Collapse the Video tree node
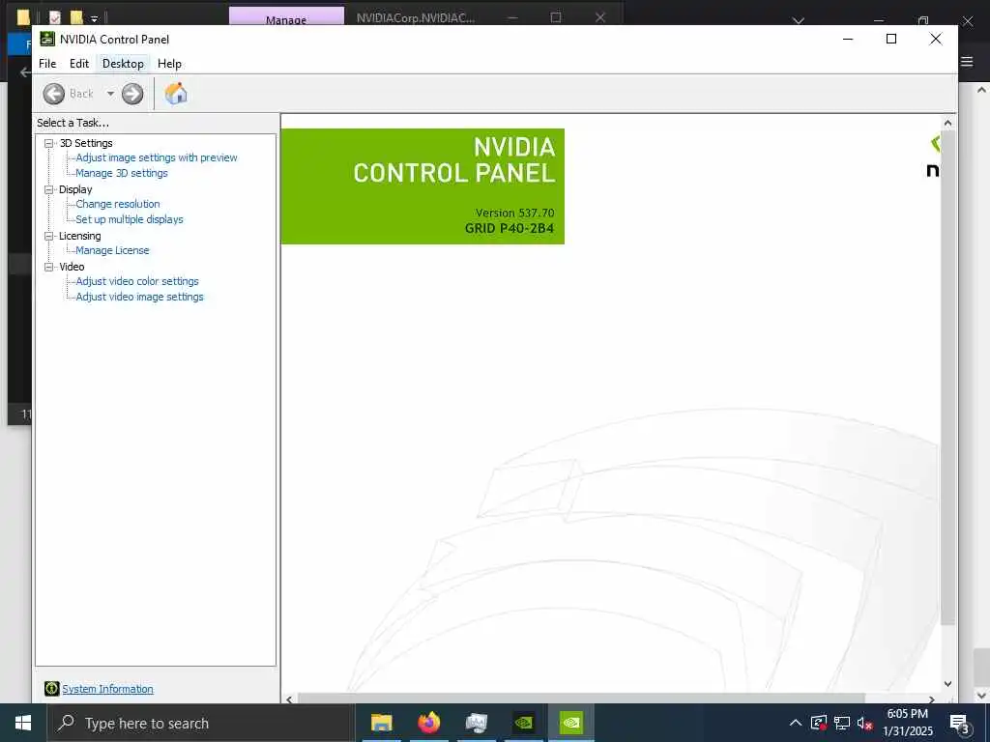990x742 pixels. pyautogui.click(x=48, y=267)
